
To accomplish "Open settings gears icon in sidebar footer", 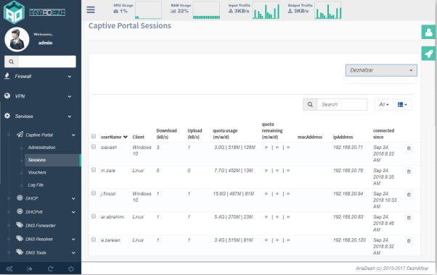I will [x=9, y=269].
